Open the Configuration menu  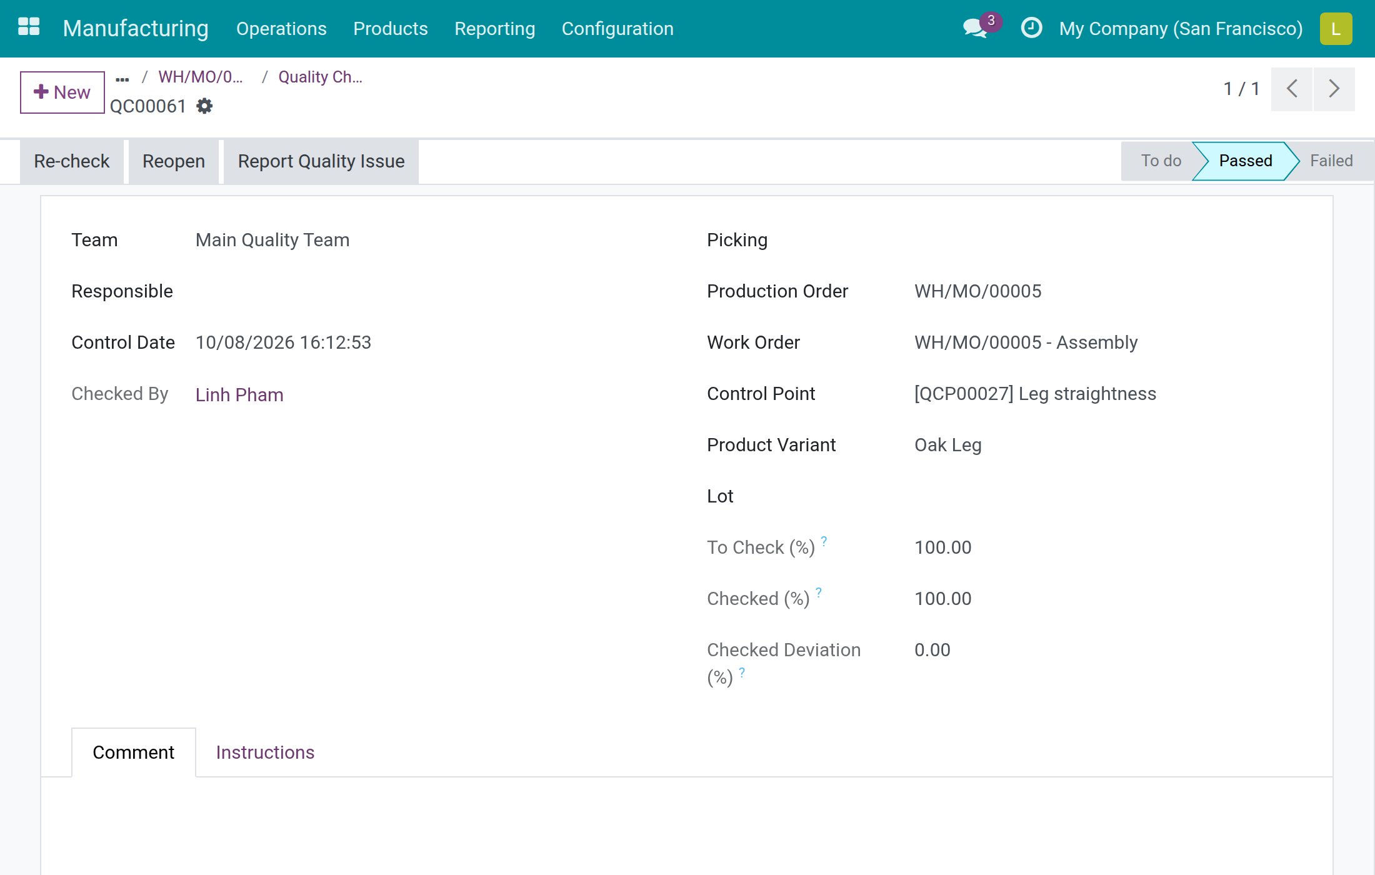click(617, 29)
